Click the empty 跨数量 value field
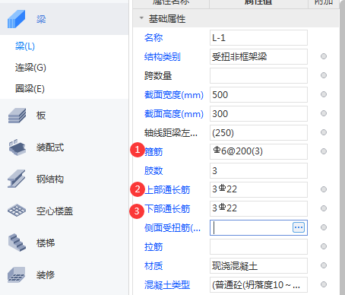The width and height of the screenshot is (345, 295). pos(258,75)
